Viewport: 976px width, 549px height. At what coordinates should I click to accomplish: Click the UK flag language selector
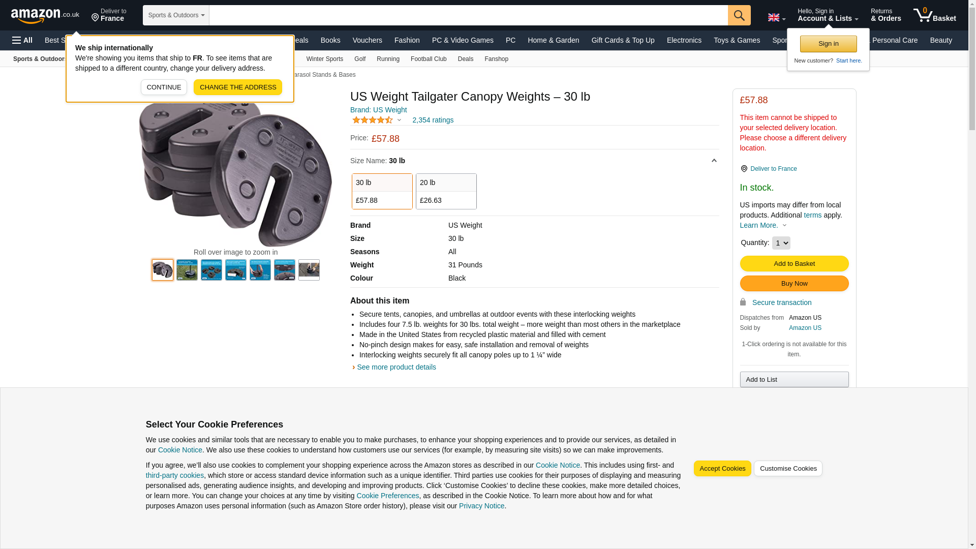[776, 17]
